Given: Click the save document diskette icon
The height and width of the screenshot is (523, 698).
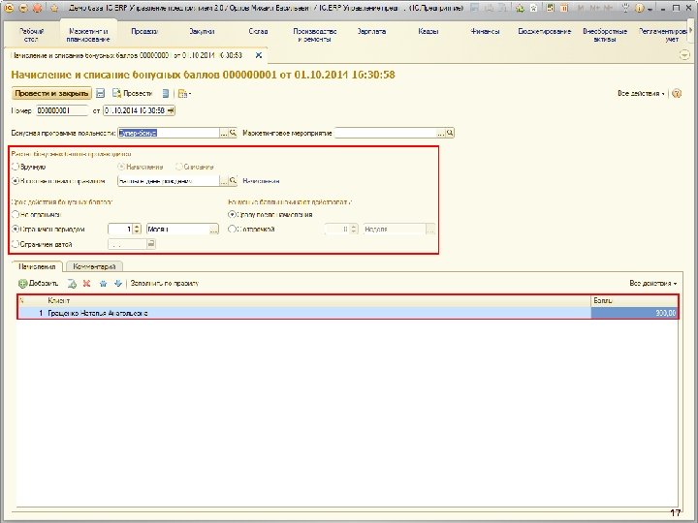Looking at the screenshot, I should 101,93.
